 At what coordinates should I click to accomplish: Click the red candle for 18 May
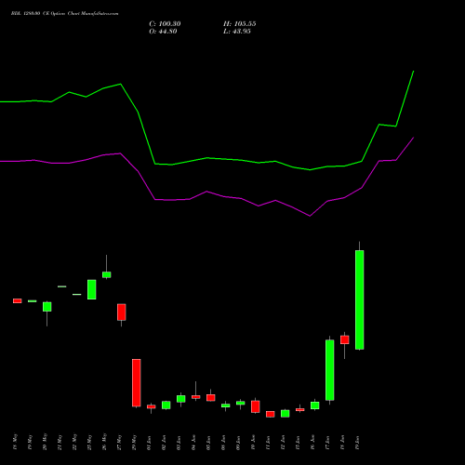click(18, 300)
